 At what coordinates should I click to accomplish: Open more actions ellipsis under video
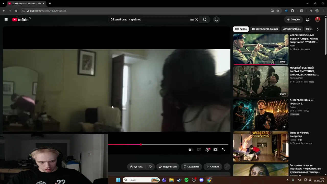click(x=227, y=167)
